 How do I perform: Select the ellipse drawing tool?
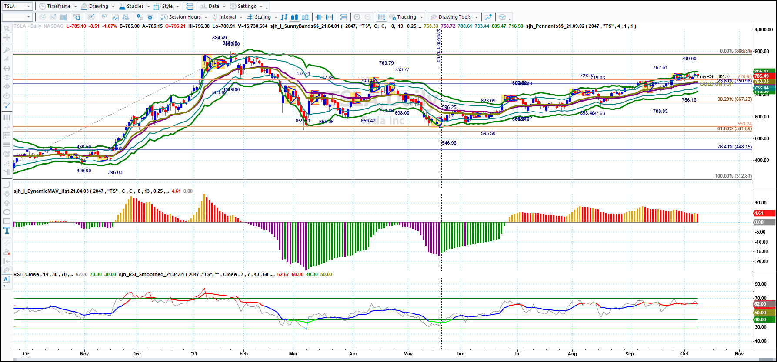click(7, 212)
